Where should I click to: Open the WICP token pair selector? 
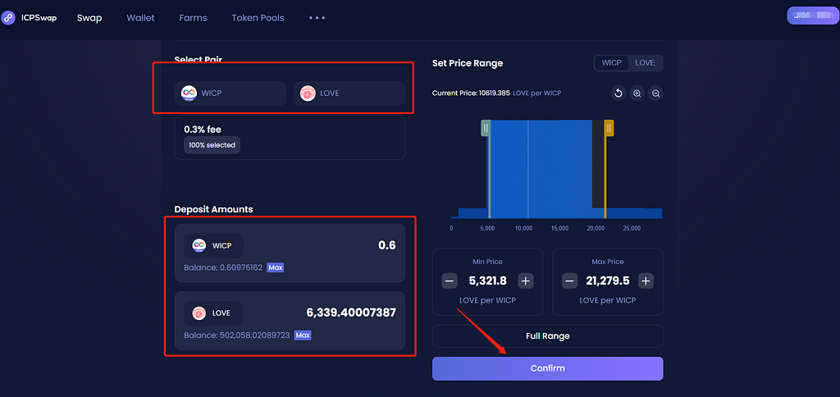(x=231, y=94)
